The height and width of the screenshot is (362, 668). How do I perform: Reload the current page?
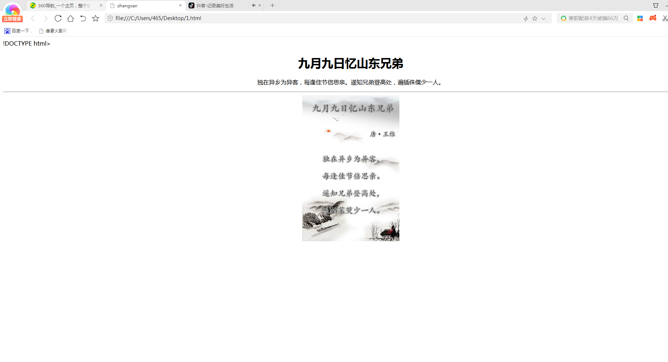coord(58,18)
